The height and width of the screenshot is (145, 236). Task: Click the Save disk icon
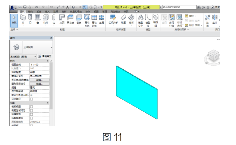25,7
